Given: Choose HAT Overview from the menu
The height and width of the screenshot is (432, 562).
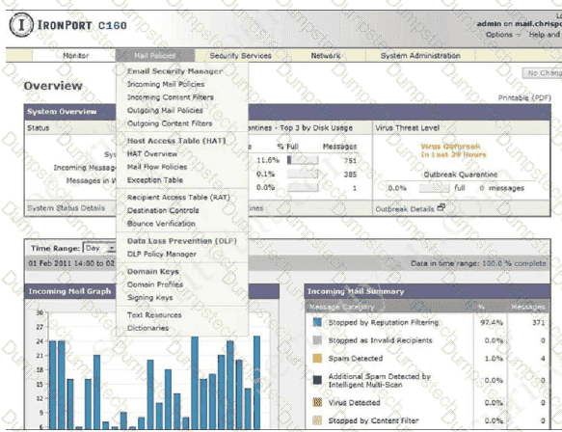Looking at the screenshot, I should click(152, 153).
